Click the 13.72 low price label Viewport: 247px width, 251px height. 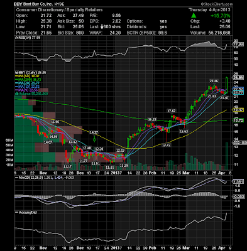(166, 145)
